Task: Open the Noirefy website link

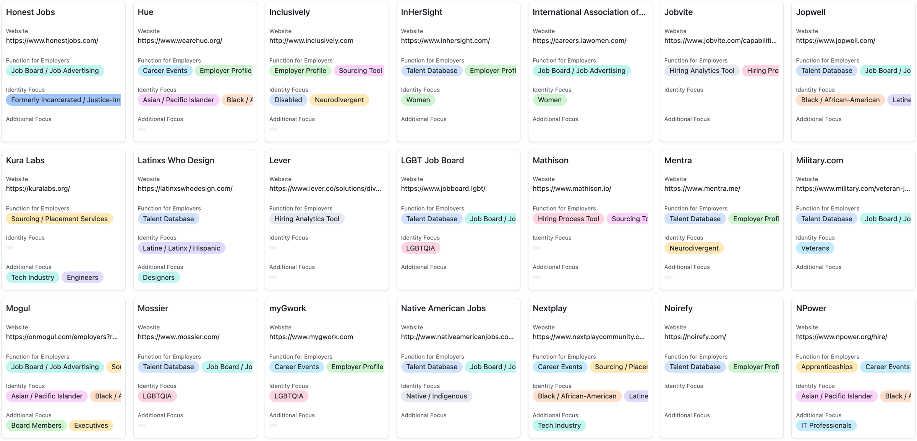Action: (x=695, y=337)
